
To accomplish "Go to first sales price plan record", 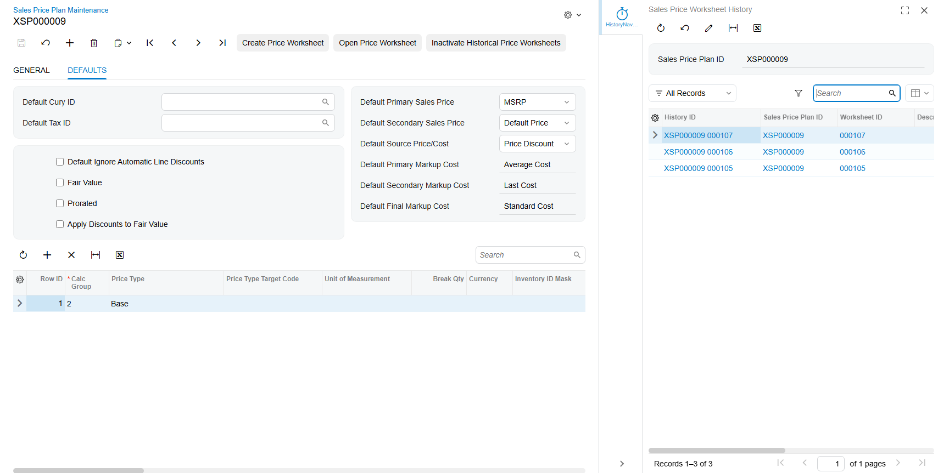I will (x=150, y=43).
